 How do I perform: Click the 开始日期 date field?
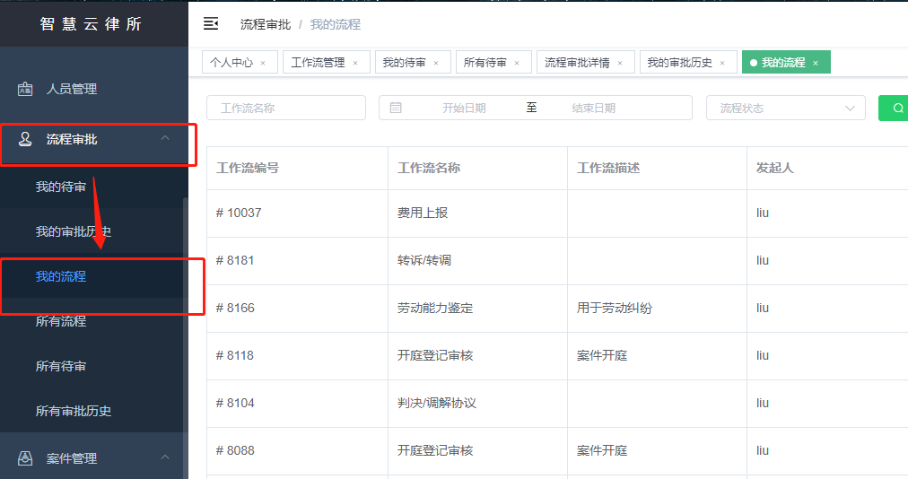point(464,109)
